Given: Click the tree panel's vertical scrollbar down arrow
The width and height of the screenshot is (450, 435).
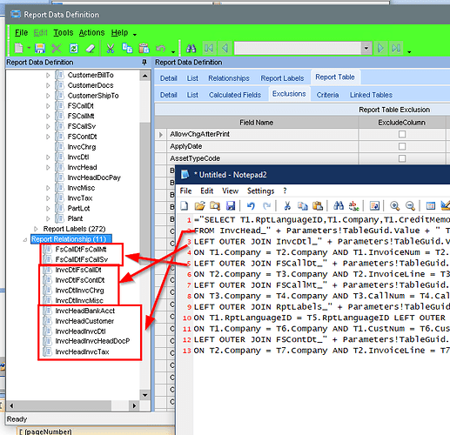Looking at the screenshot, I should coord(144,395).
